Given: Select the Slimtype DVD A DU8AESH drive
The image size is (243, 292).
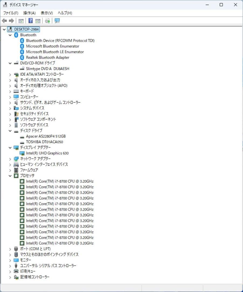Looking at the screenshot, I should tap(47, 68).
